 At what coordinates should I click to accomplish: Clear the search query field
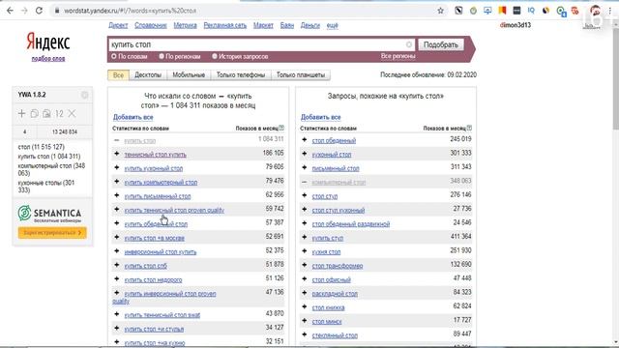coord(409,44)
